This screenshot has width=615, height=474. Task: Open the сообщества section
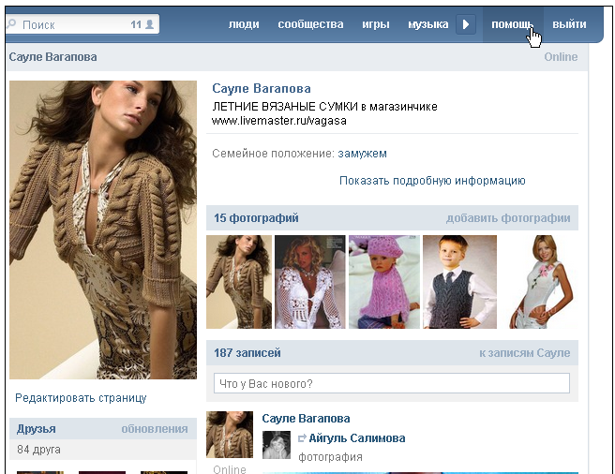pyautogui.click(x=310, y=24)
